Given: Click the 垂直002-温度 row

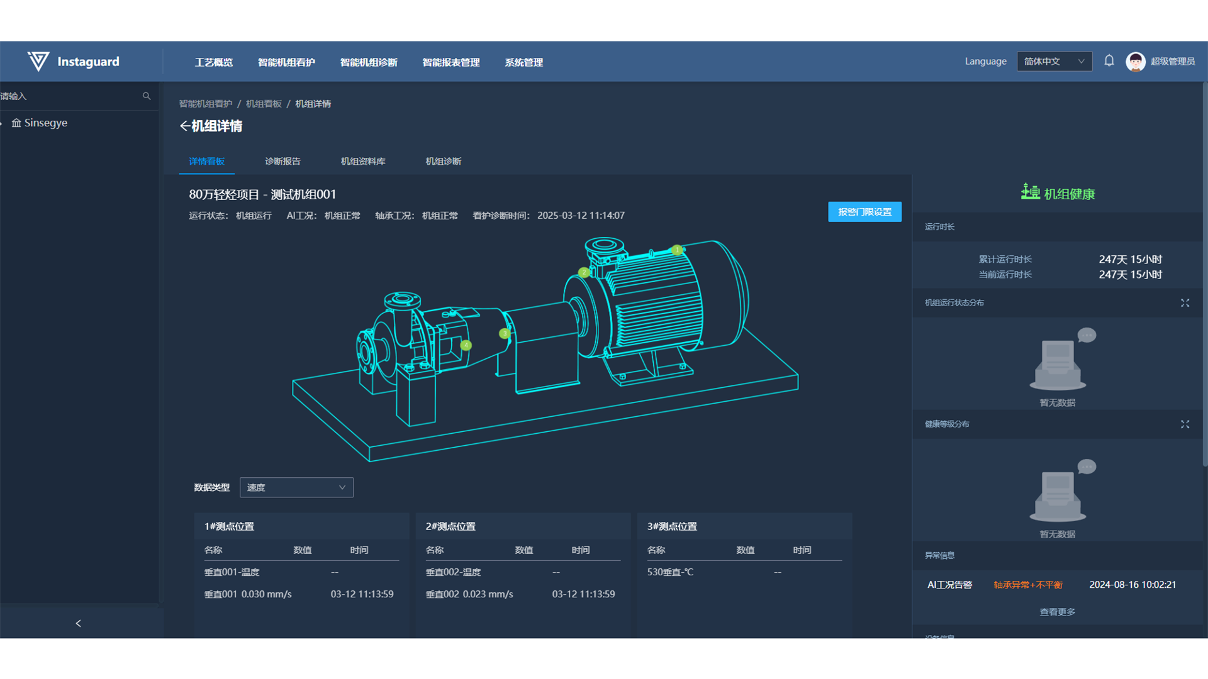Looking at the screenshot, I should click(x=523, y=572).
